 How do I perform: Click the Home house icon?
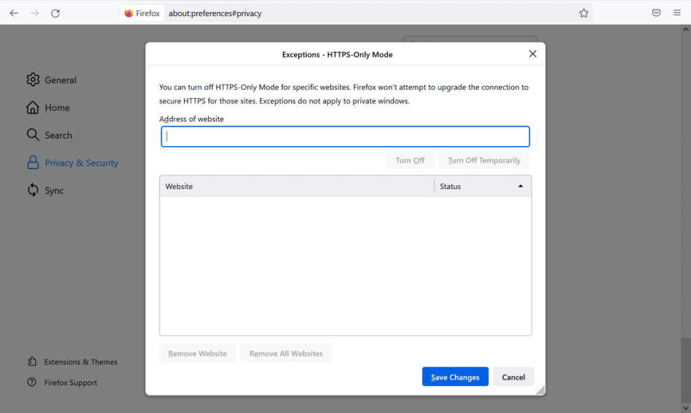[32, 108]
